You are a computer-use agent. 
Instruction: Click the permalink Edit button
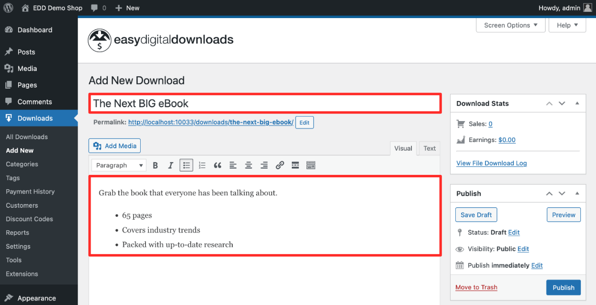pos(304,122)
